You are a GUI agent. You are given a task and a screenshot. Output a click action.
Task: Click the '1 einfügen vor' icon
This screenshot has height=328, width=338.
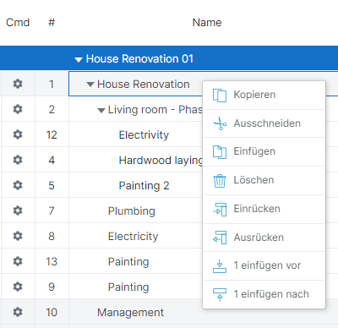tap(220, 266)
